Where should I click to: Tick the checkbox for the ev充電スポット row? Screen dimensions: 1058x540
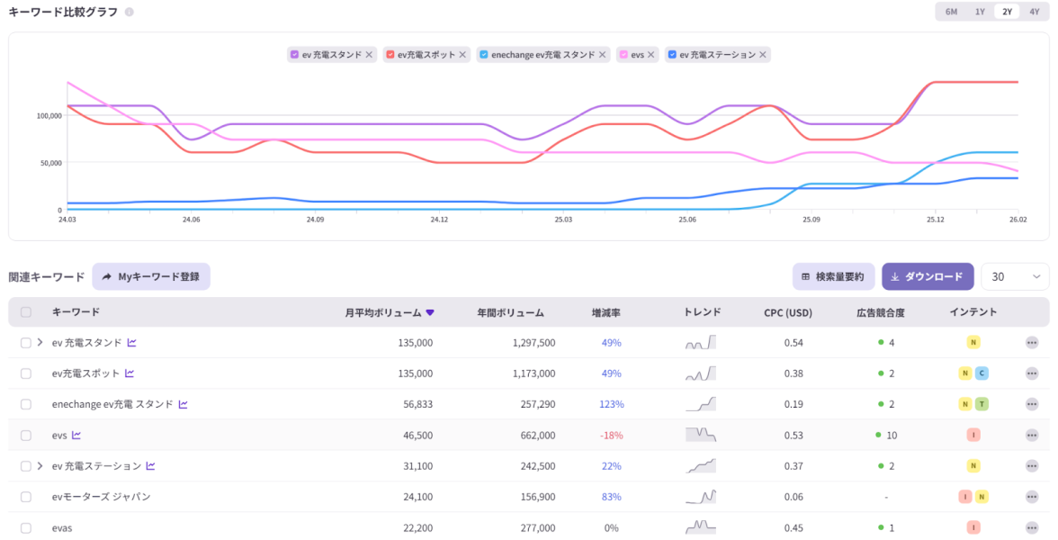[26, 373]
